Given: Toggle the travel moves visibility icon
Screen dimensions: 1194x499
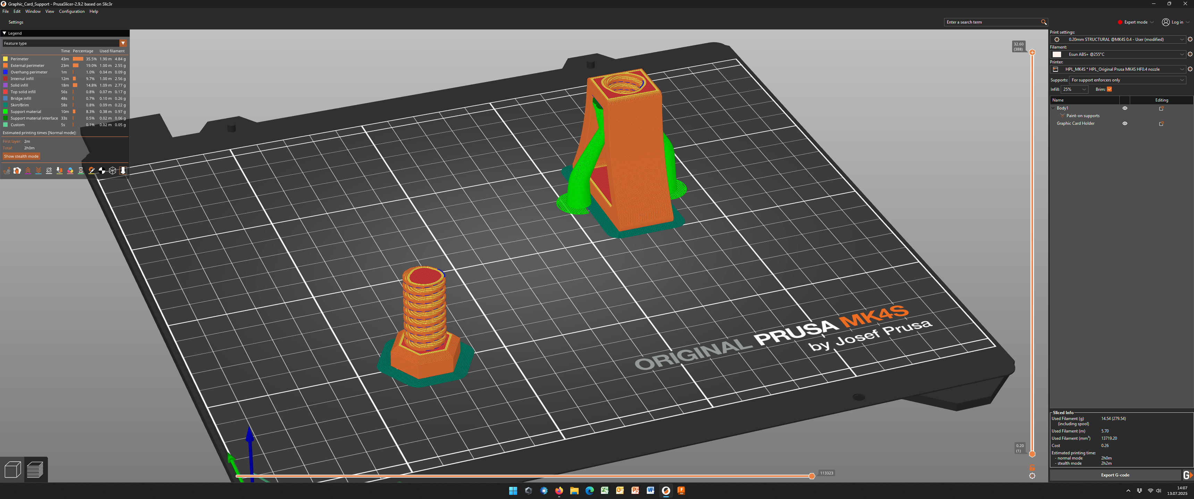Looking at the screenshot, I should tap(7, 171).
